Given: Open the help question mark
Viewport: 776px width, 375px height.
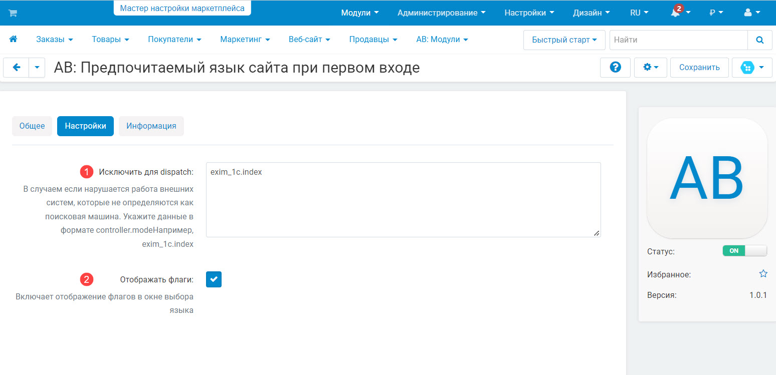Looking at the screenshot, I should coord(615,67).
